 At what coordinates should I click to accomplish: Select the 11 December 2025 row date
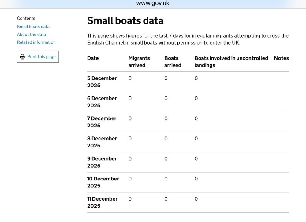102,202
